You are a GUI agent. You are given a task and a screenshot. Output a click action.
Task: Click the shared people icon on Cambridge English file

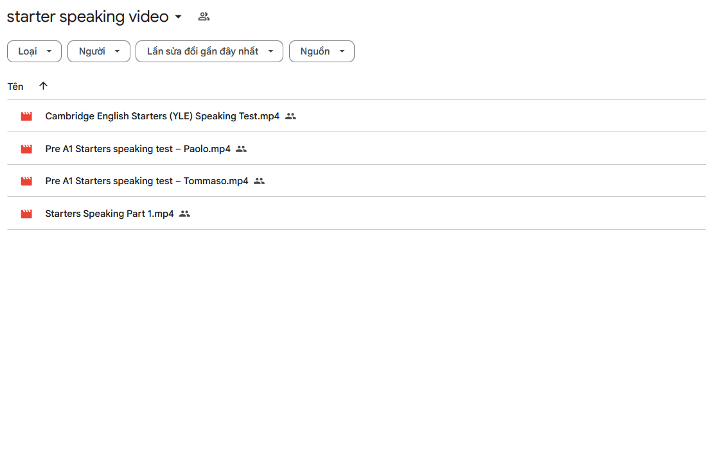click(x=290, y=116)
